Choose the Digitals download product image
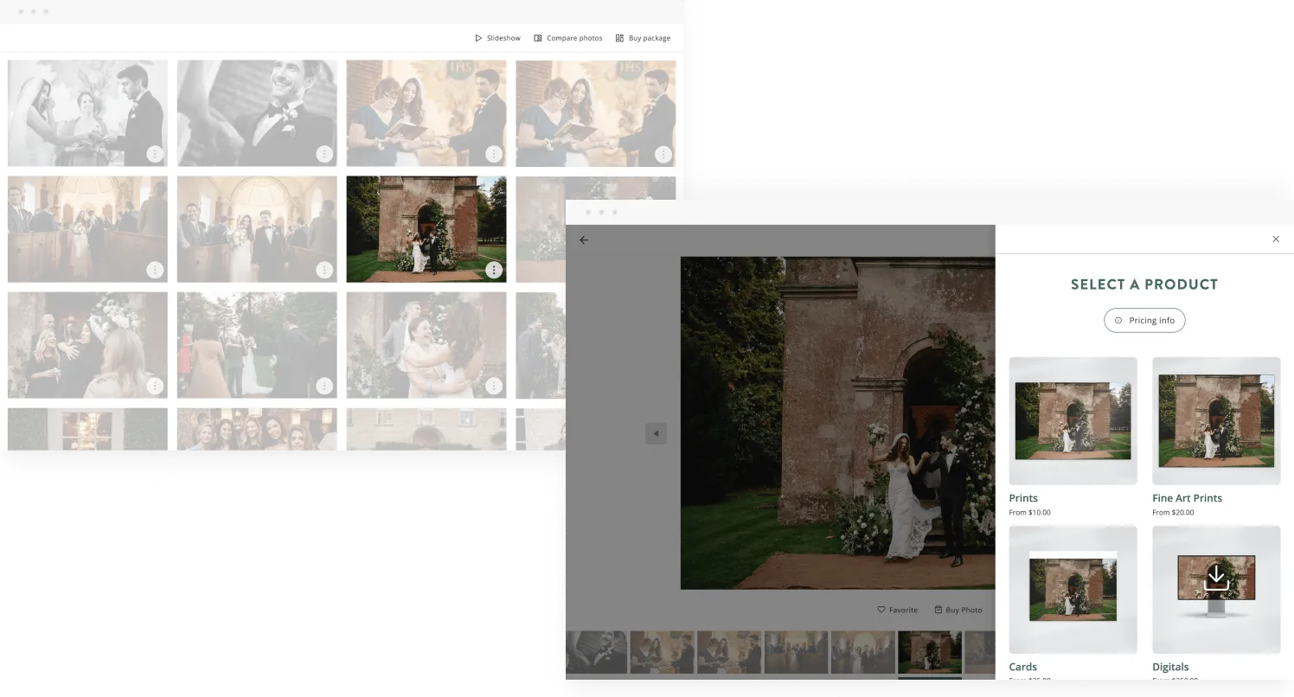 click(1216, 589)
